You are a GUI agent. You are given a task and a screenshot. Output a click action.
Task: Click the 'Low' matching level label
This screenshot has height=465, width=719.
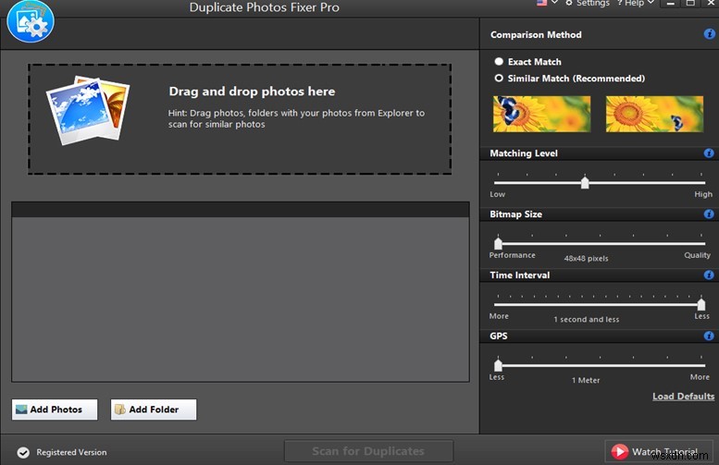point(497,194)
